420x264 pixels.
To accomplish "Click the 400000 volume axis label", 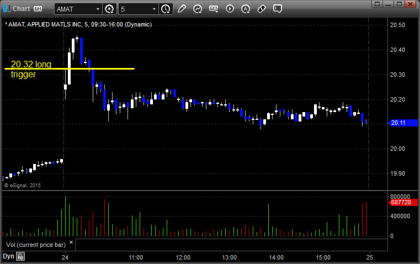I will [400, 216].
